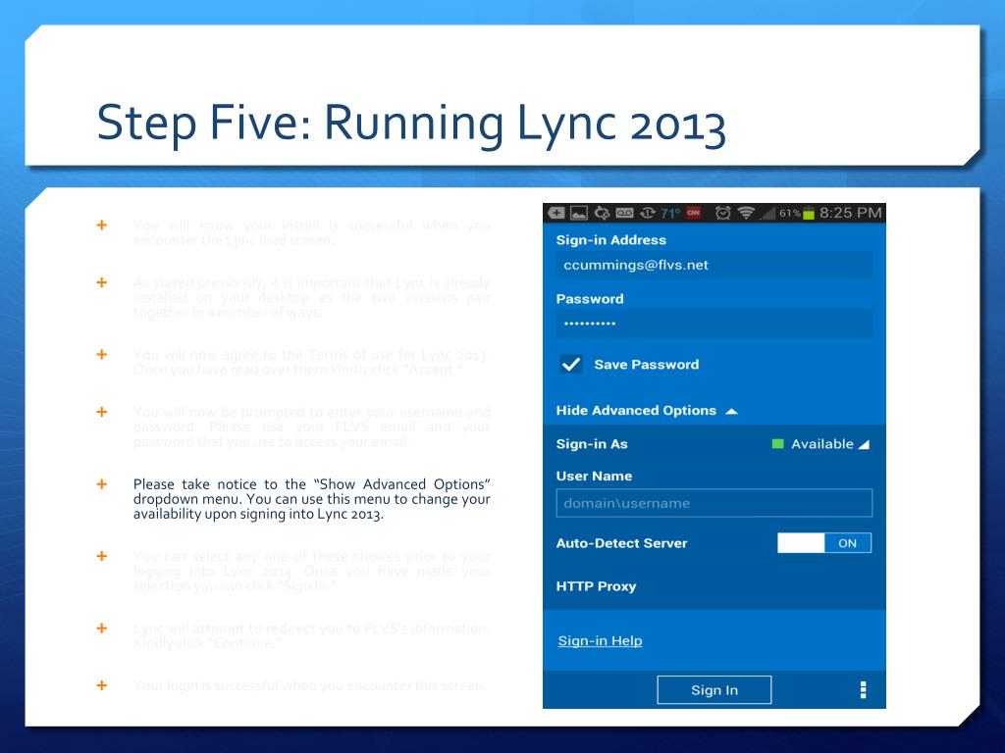Open the Sign-in Help link
1005x753 pixels.
(600, 641)
